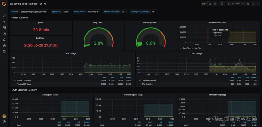
Task: Collapse the Basic Statistics row
Action: [x=19, y=18]
